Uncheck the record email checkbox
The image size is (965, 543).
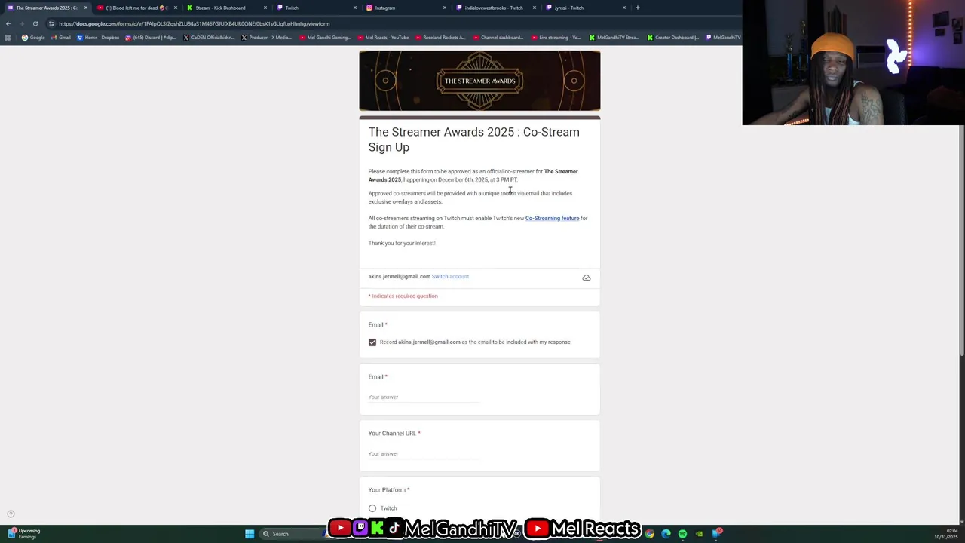tap(372, 342)
